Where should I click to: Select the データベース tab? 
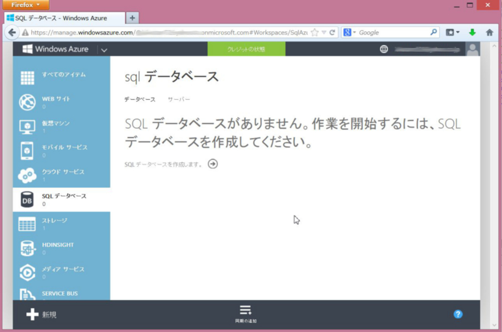140,100
